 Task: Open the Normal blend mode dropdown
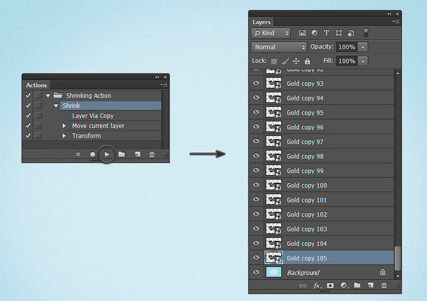[x=279, y=47]
